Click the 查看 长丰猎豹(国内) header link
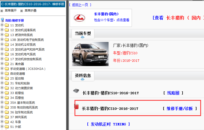 pyautogui.click(x=178, y=18)
